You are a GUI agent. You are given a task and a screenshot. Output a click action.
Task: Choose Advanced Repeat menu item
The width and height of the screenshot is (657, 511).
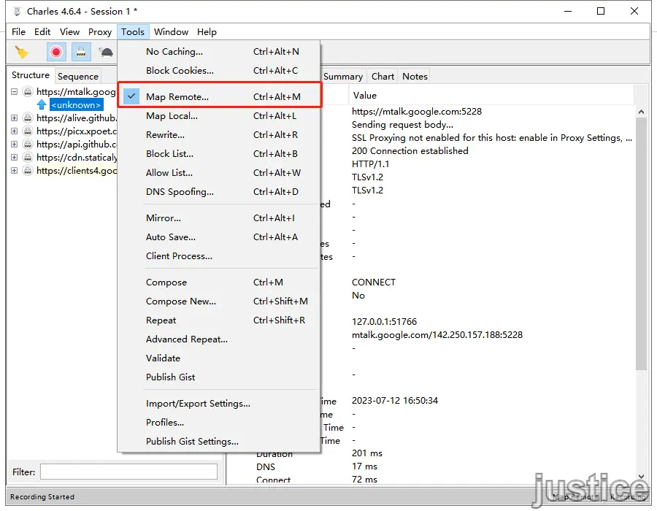tap(220, 339)
